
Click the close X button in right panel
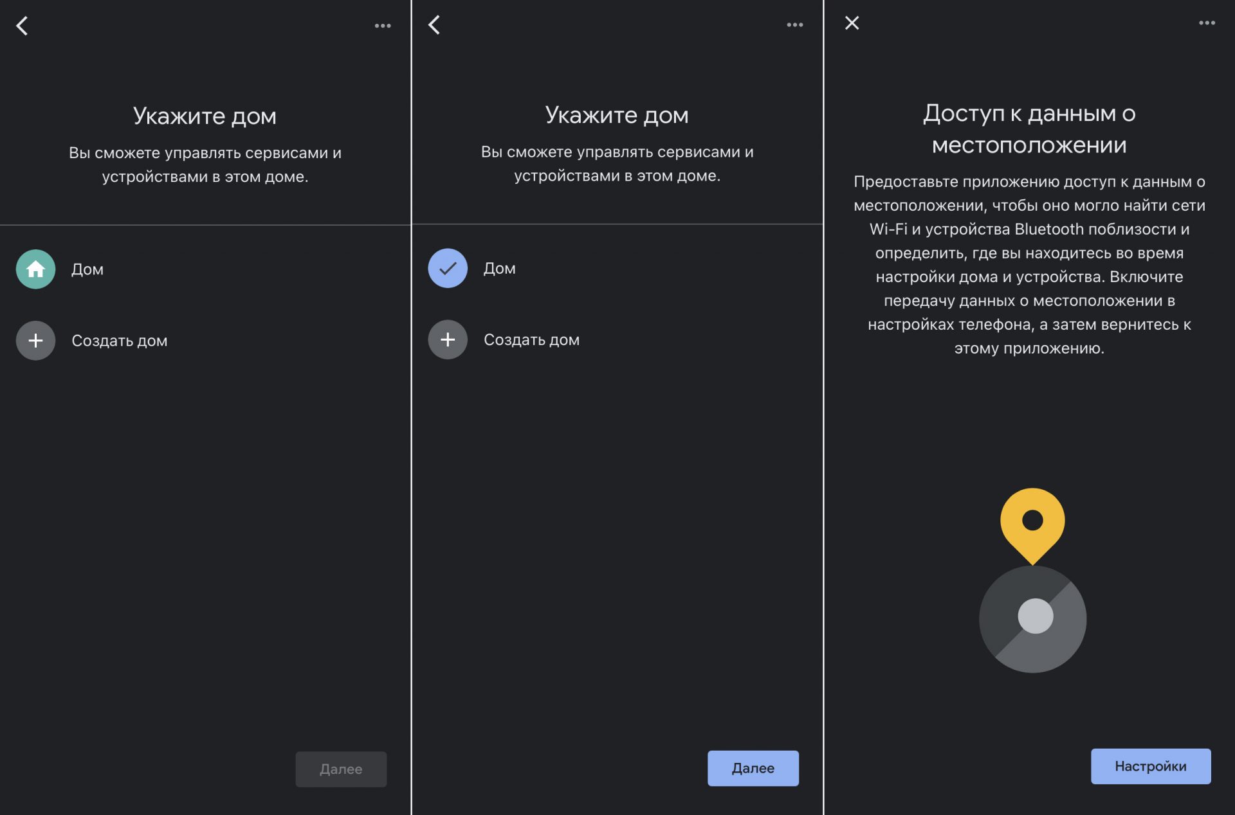(850, 22)
